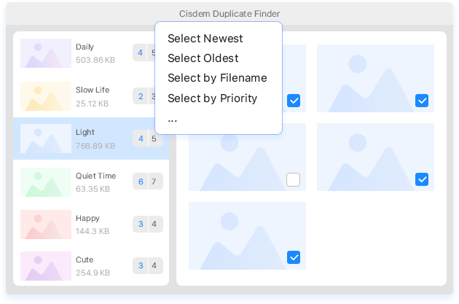Check the unchecked image checkbox
Image resolution: width=459 pixels, height=304 pixels.
(294, 179)
